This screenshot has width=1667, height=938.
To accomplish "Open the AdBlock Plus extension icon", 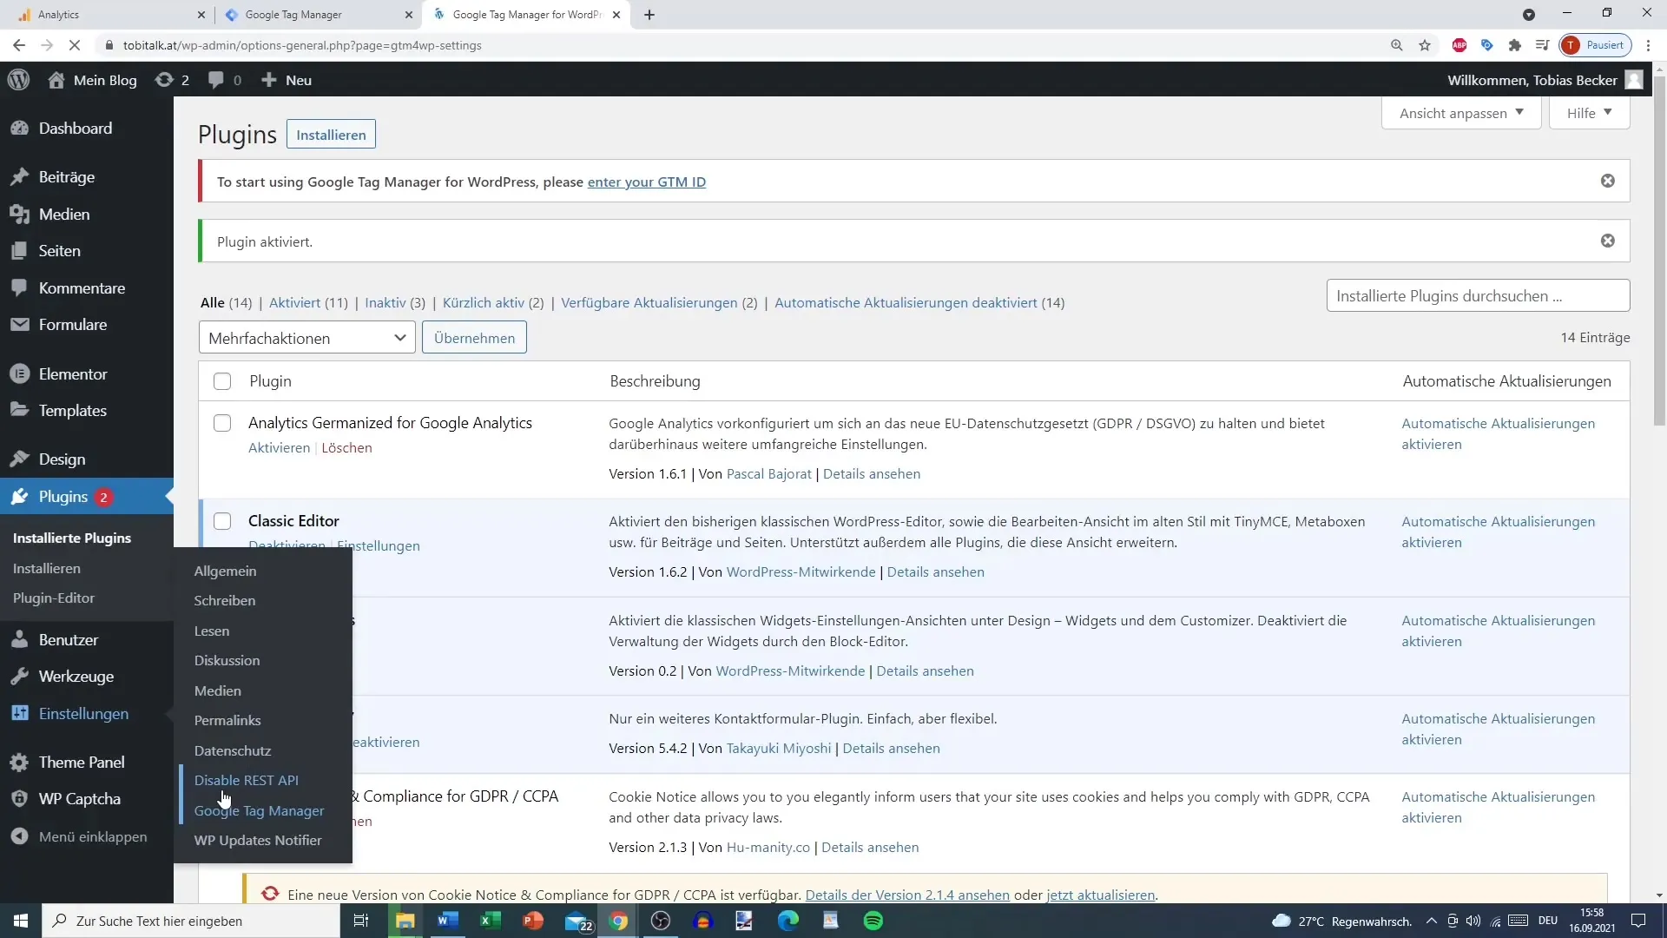I will tap(1459, 45).
